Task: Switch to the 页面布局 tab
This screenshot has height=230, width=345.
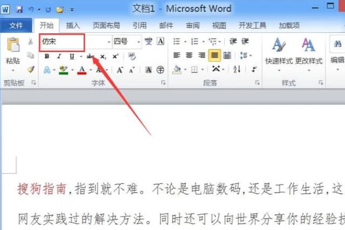Action: tap(106, 25)
